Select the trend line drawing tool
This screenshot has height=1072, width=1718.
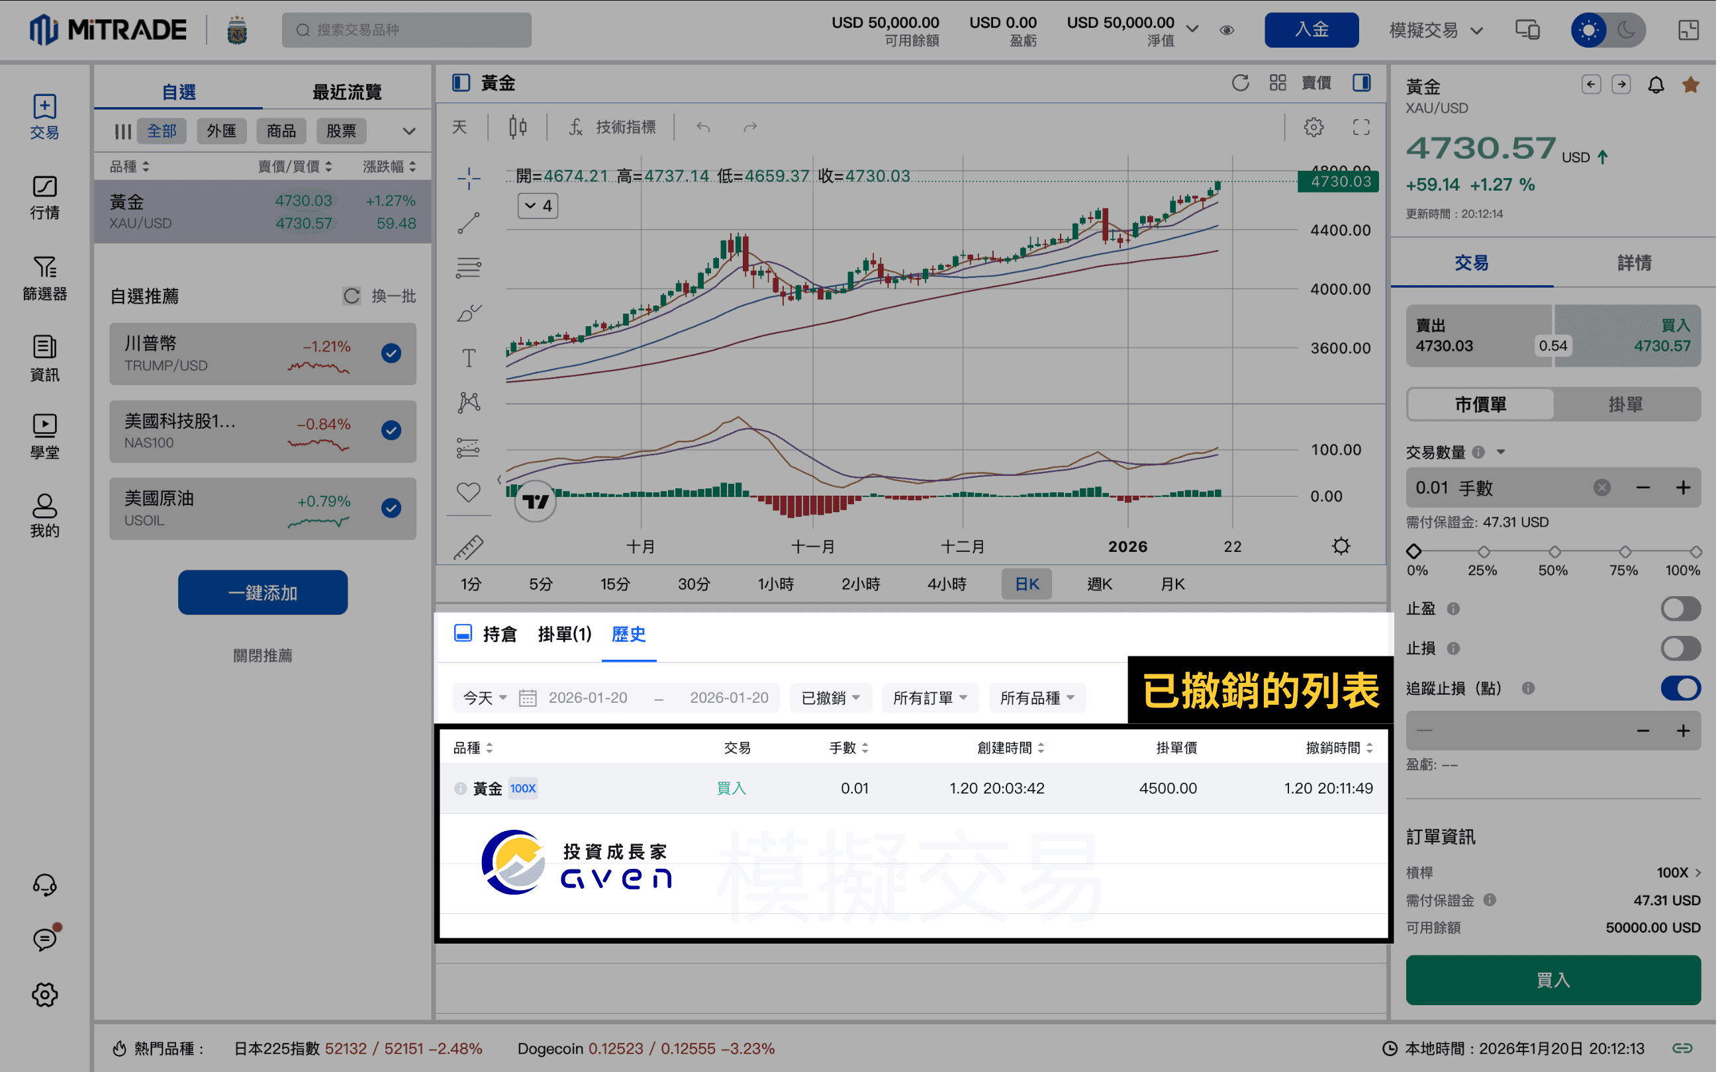click(469, 222)
